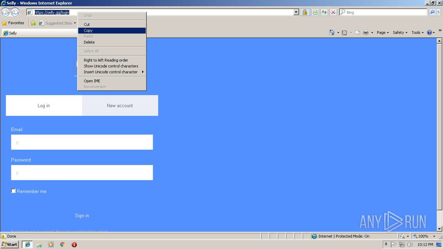
Task: Click the warning icon in the status bar
Action: click(x=3, y=236)
